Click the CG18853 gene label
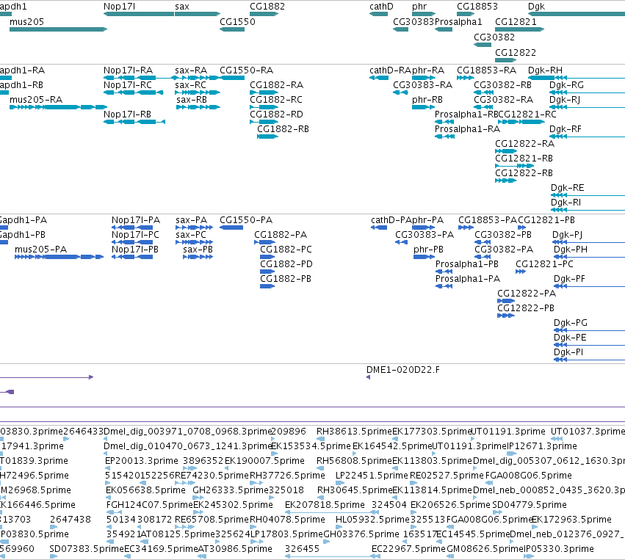The image size is (625, 560). 477,7
